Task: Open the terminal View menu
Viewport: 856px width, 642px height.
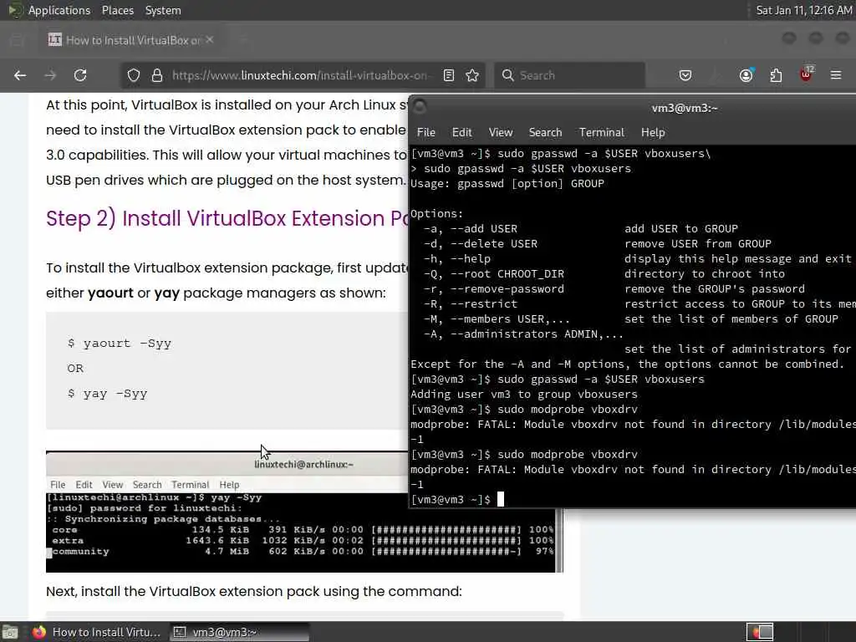Action: click(501, 132)
